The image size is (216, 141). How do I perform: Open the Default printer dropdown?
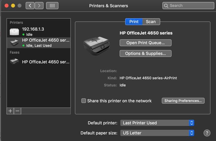click(157, 123)
